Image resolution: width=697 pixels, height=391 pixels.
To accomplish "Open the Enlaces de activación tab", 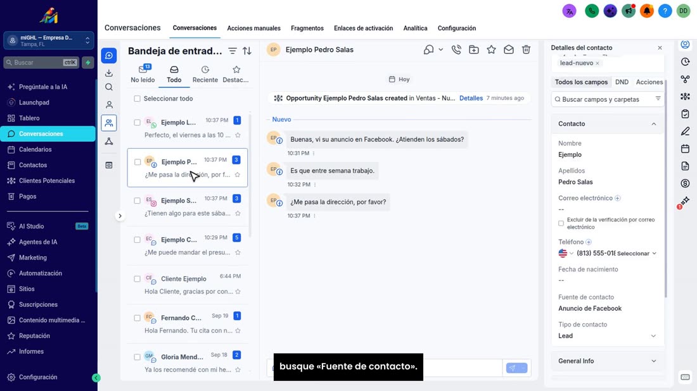I will click(363, 28).
